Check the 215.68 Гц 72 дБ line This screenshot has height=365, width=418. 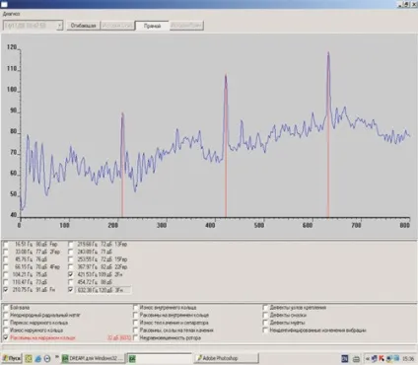(71, 245)
